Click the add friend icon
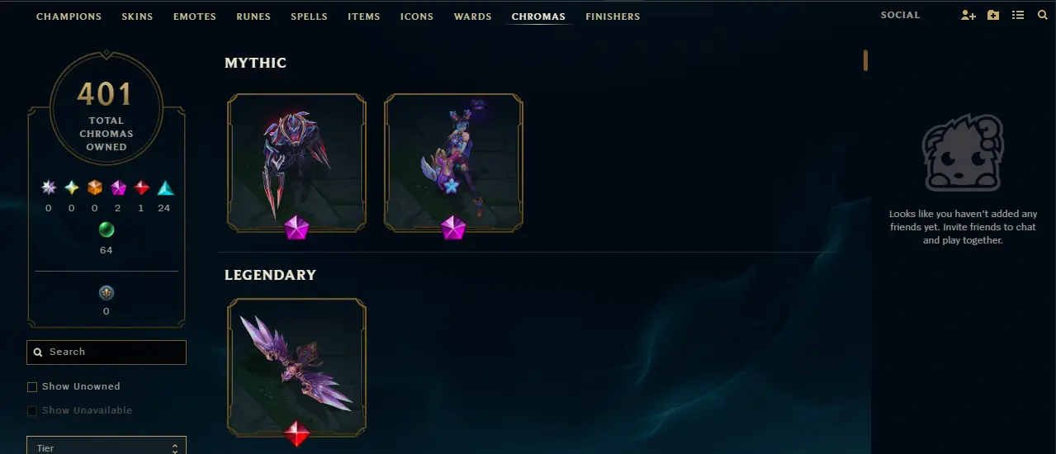1056x454 pixels. click(968, 16)
